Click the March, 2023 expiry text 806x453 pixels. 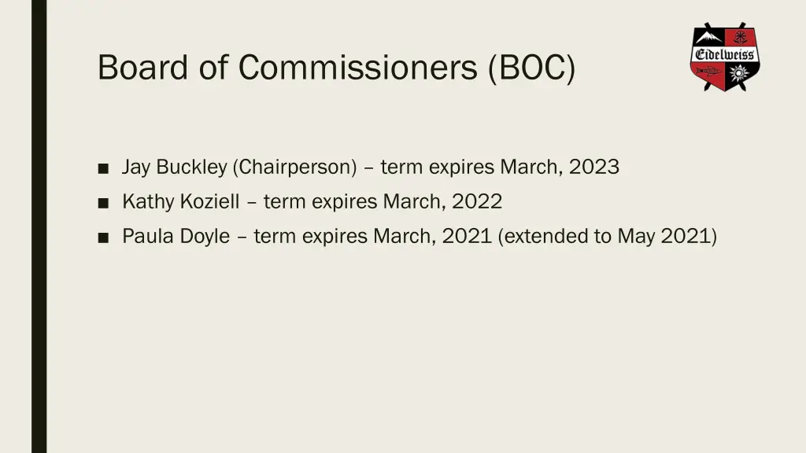point(560,167)
